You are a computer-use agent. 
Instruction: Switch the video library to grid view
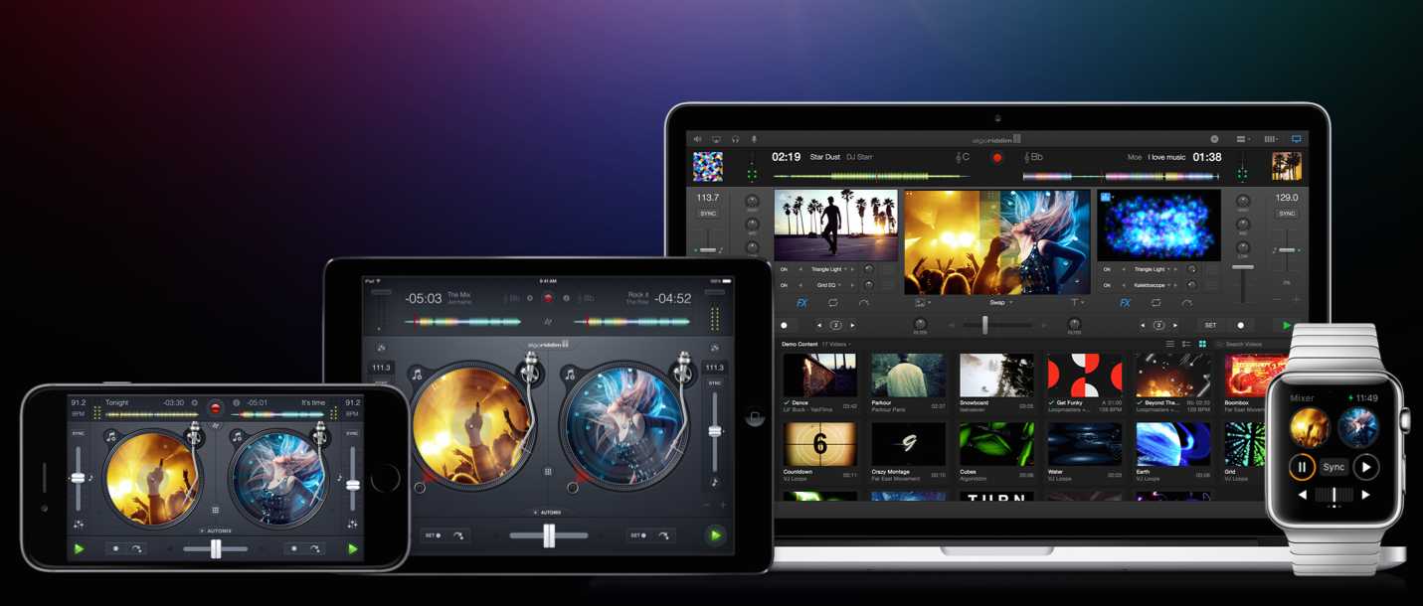(x=1202, y=344)
